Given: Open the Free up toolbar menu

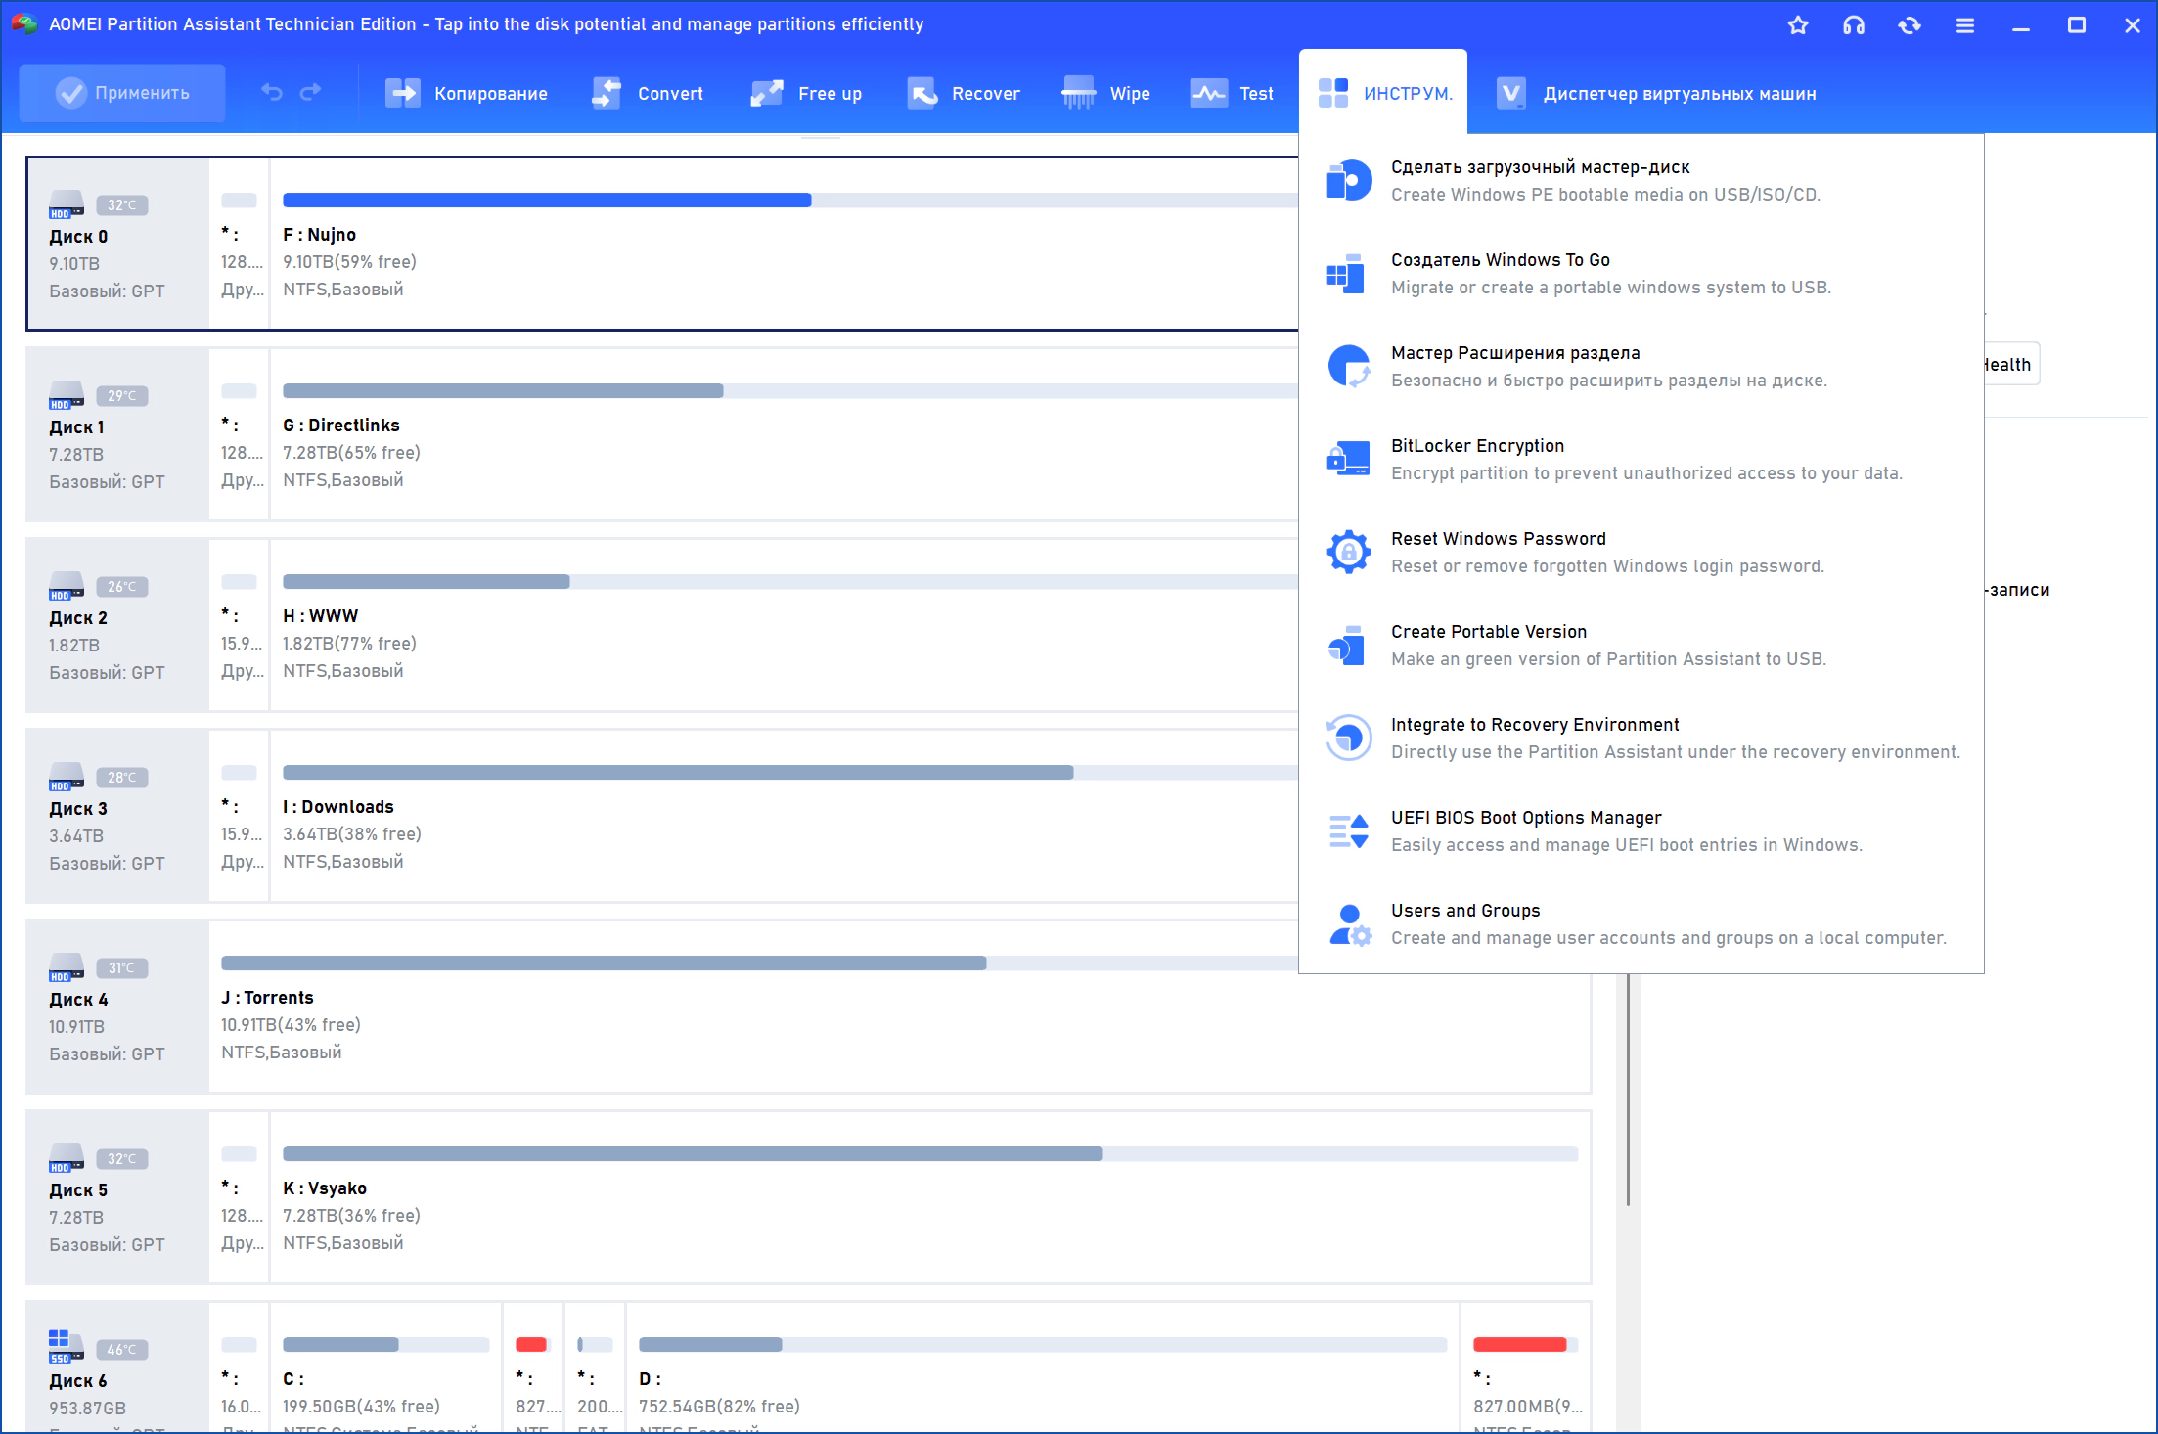Looking at the screenshot, I should tap(806, 93).
